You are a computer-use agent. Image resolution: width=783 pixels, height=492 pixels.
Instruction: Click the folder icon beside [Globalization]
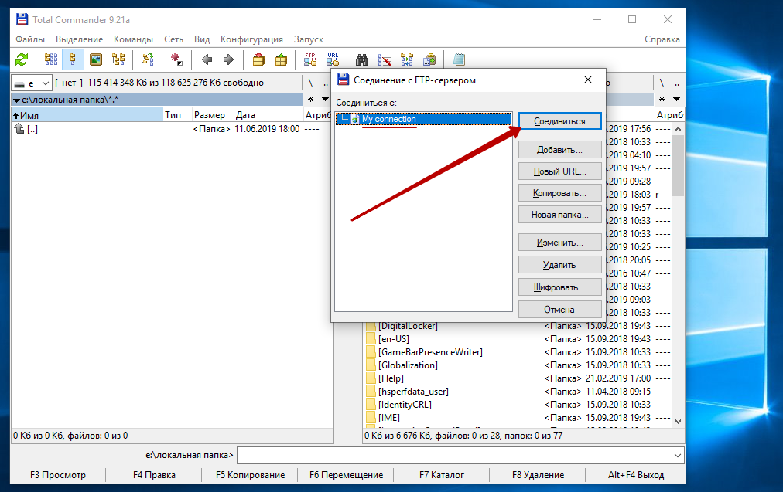click(x=371, y=365)
